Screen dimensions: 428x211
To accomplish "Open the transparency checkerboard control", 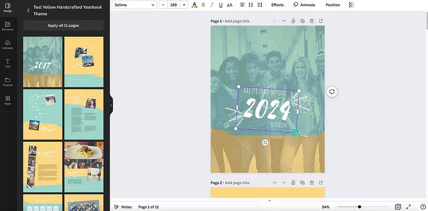I will pyautogui.click(x=351, y=5).
